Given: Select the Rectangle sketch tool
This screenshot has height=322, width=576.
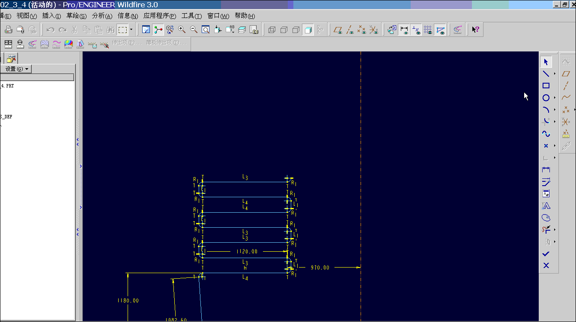Looking at the screenshot, I should (x=546, y=86).
